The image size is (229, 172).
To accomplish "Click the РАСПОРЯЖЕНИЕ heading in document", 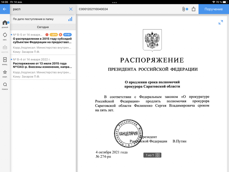I will pos(152,60).
